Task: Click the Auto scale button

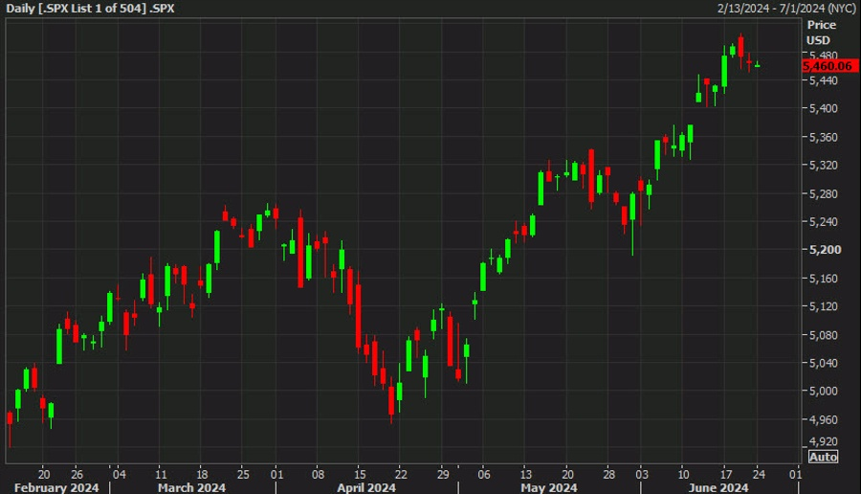Action: tap(823, 457)
